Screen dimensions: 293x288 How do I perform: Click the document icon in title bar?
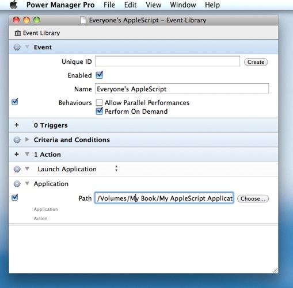83,20
